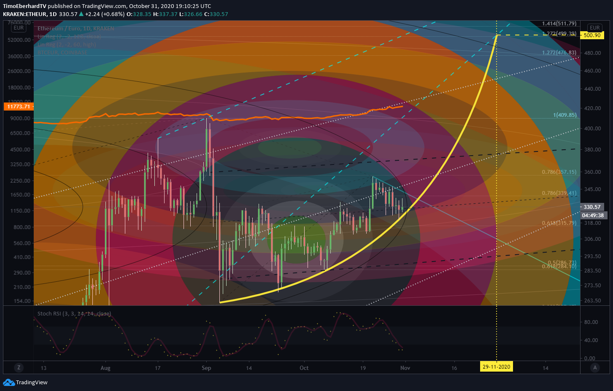Click the 1150.00 tick on left price scale
The image size is (613, 391).
click(x=21, y=210)
